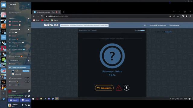Add a channel to the Голосовые category
This screenshot has width=193, height=108.
pos(28,61)
